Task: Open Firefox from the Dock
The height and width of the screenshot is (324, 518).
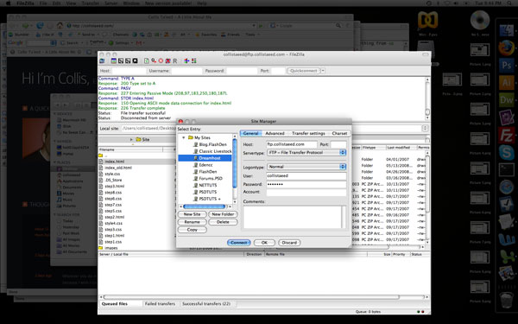Action: (x=506, y=48)
